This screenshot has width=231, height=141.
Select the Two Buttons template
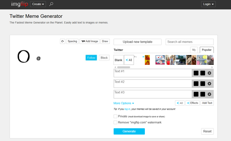[x=160, y=60]
